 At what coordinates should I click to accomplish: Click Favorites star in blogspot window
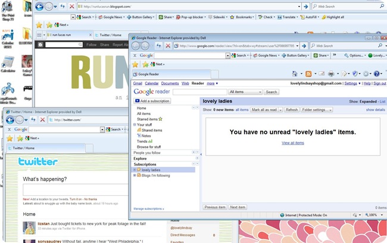39,25
